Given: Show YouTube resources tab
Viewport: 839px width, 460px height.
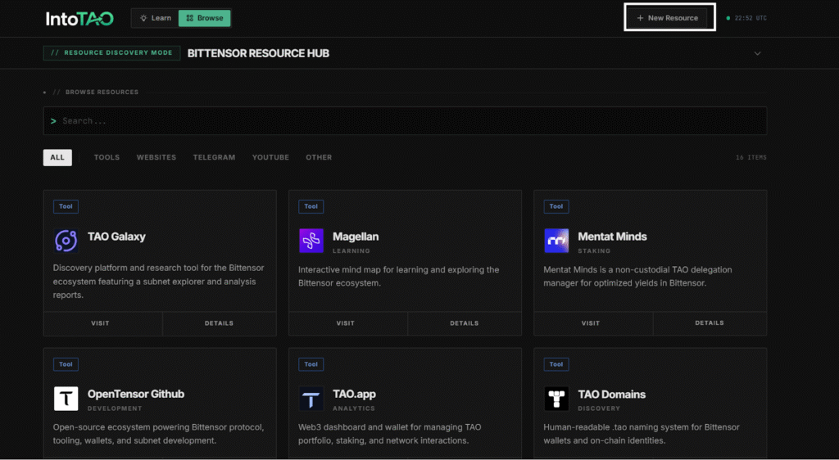Looking at the screenshot, I should coord(270,157).
